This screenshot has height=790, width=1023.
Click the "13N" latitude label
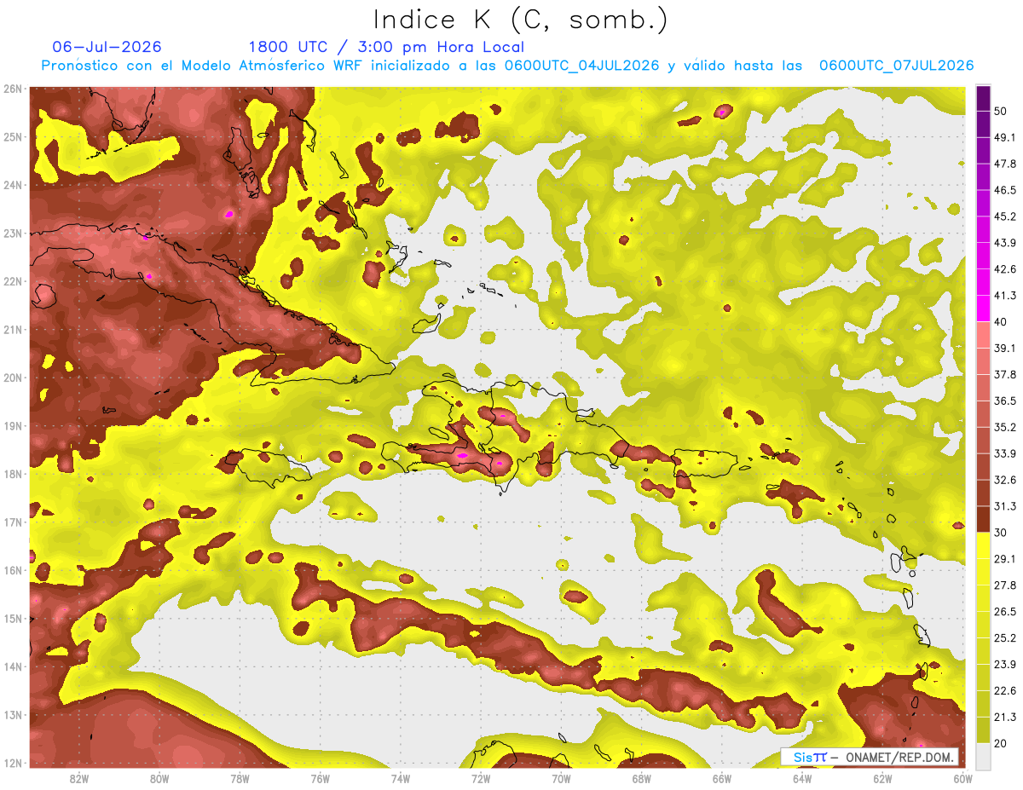(13, 715)
